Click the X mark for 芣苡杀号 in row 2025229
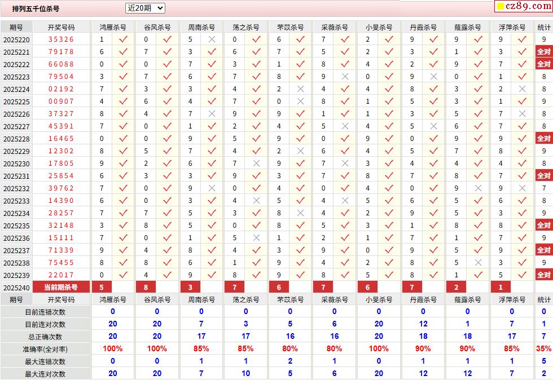The width and height of the screenshot is (553, 380). [x=300, y=151]
